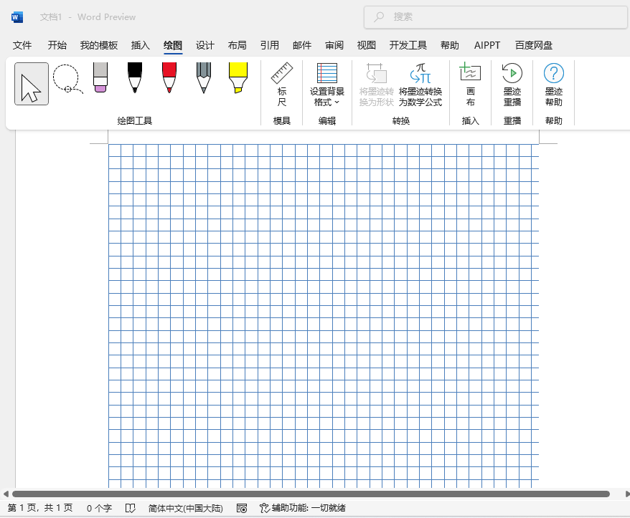Image resolution: width=630 pixels, height=518 pixels.
Task: Open the 文件 menu
Action: (x=22, y=45)
